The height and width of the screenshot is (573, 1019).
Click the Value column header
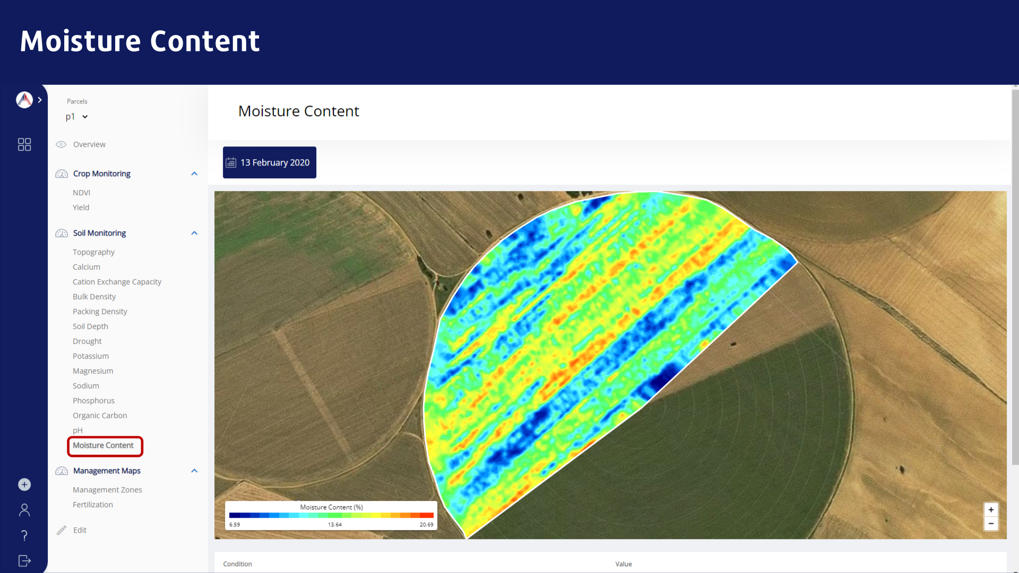click(624, 564)
